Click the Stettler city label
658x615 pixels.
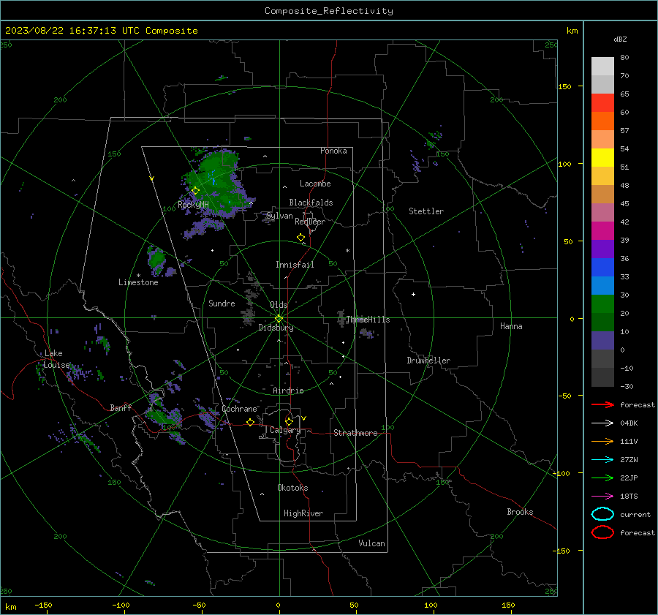pyautogui.click(x=426, y=211)
